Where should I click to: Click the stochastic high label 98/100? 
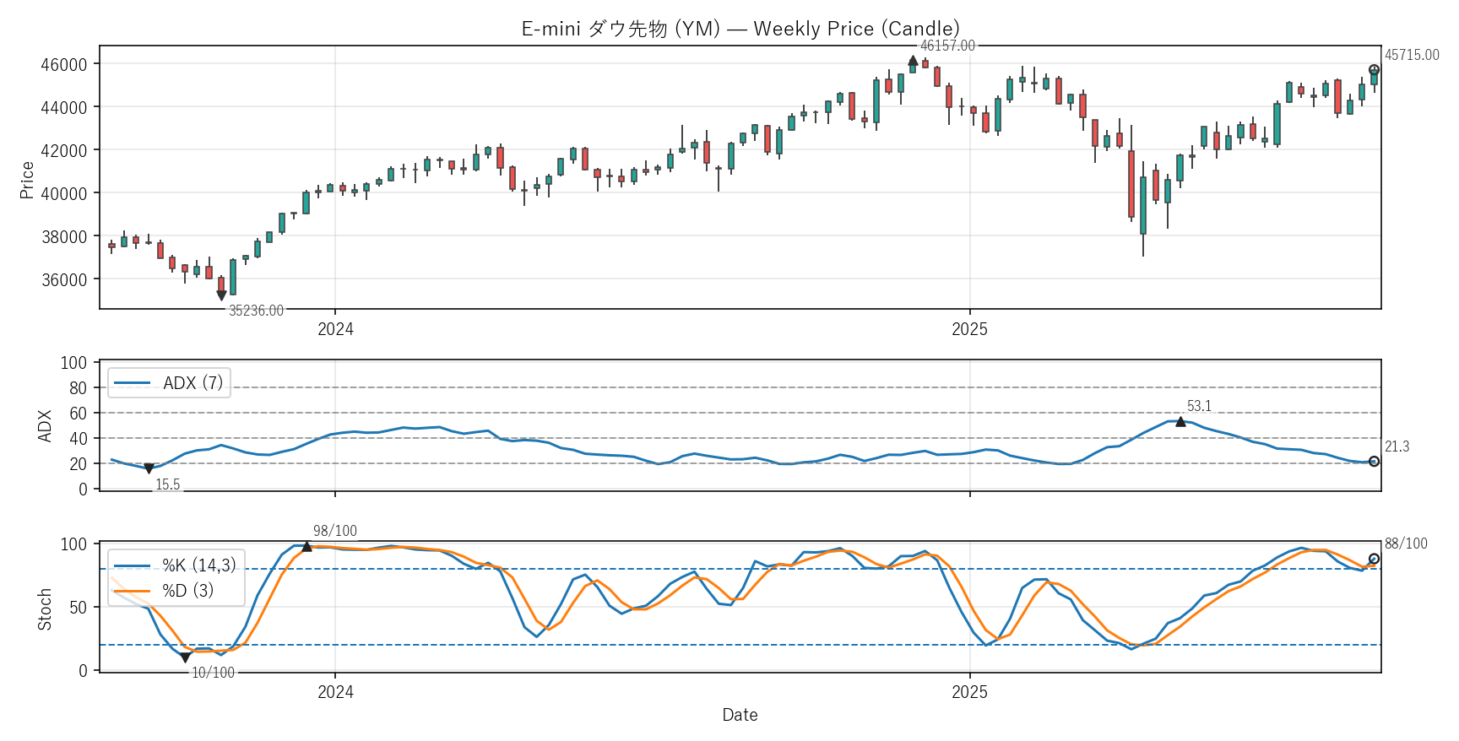click(x=335, y=531)
